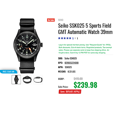The width and height of the screenshot is (114, 114).
Task: Open the UPC 029665224088 link
Action: click(71, 63)
